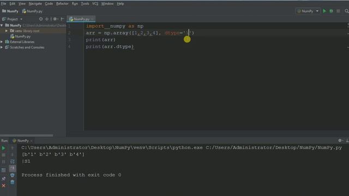Screen dimensions: 349x196
Task: Click the grey stop square in top toolbar
Action: click(338, 11)
